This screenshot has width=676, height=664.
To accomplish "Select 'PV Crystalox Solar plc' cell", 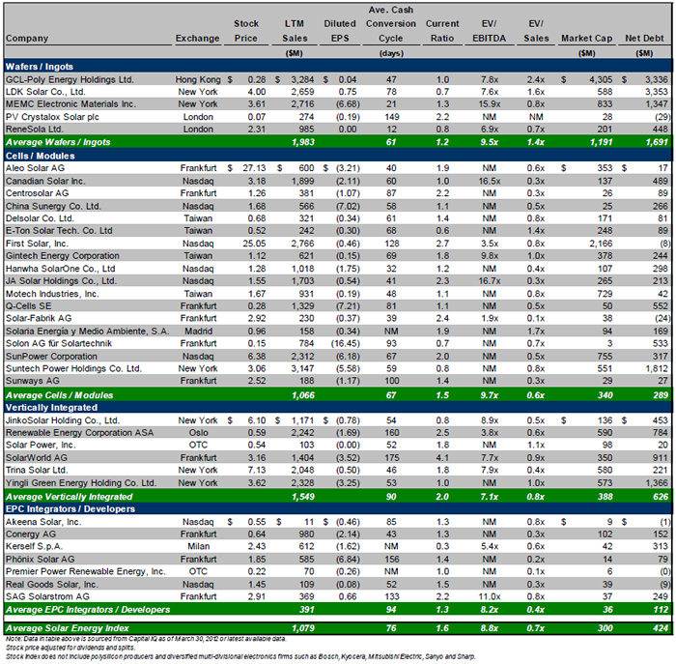I will (52, 117).
